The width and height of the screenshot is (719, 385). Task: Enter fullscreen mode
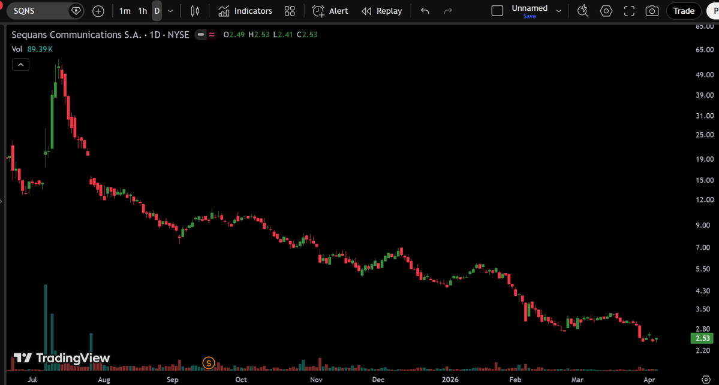[629, 11]
